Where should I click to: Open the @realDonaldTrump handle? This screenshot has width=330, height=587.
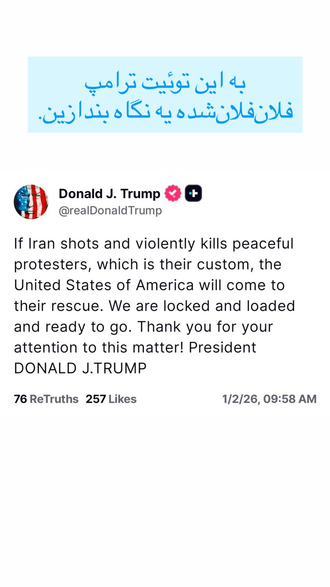point(110,211)
